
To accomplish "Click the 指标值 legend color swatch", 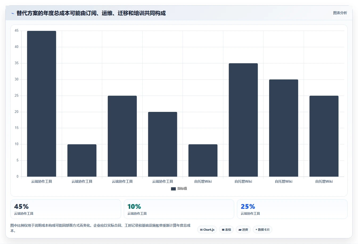I will 173,189.
